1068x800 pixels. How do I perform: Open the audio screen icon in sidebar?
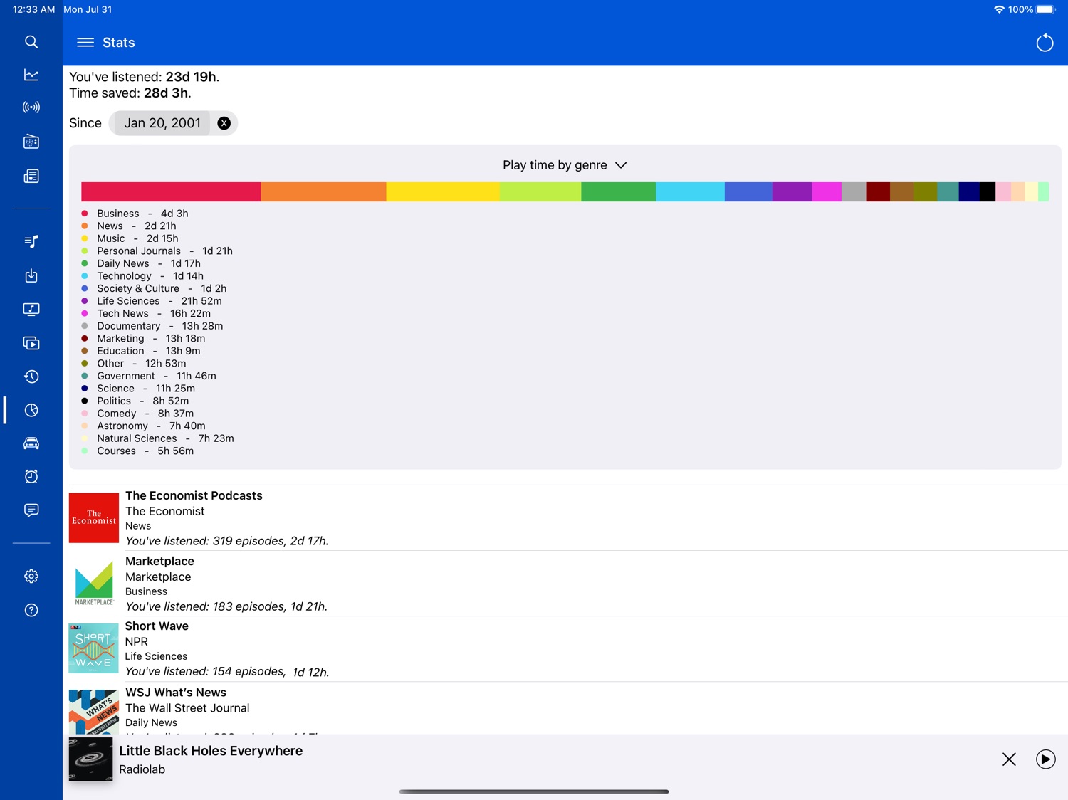[31, 309]
